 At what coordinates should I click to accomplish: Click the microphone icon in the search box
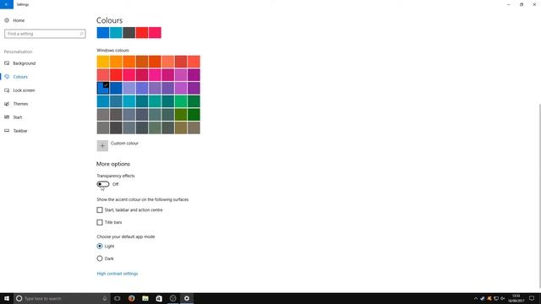coord(105,298)
